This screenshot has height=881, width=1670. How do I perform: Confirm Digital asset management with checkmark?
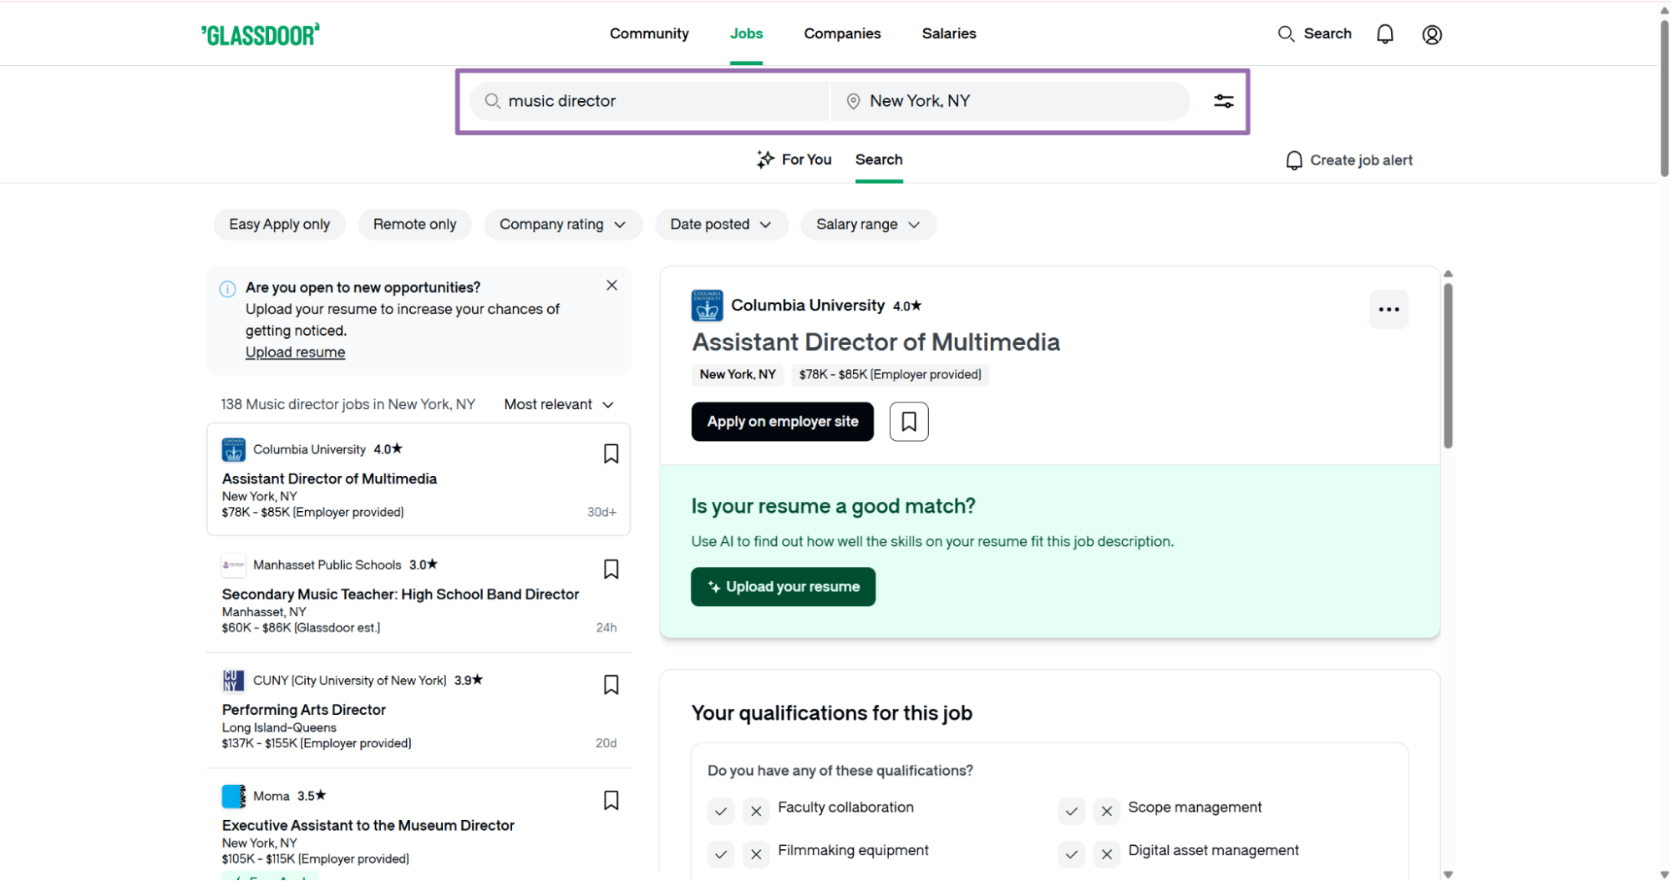coord(1071,854)
